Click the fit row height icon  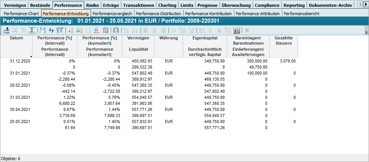pos(32,30)
